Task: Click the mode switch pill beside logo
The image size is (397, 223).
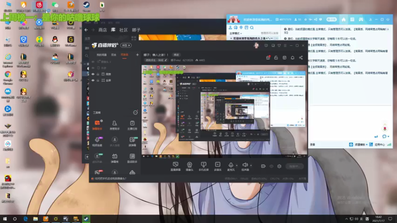Action: [126, 45]
